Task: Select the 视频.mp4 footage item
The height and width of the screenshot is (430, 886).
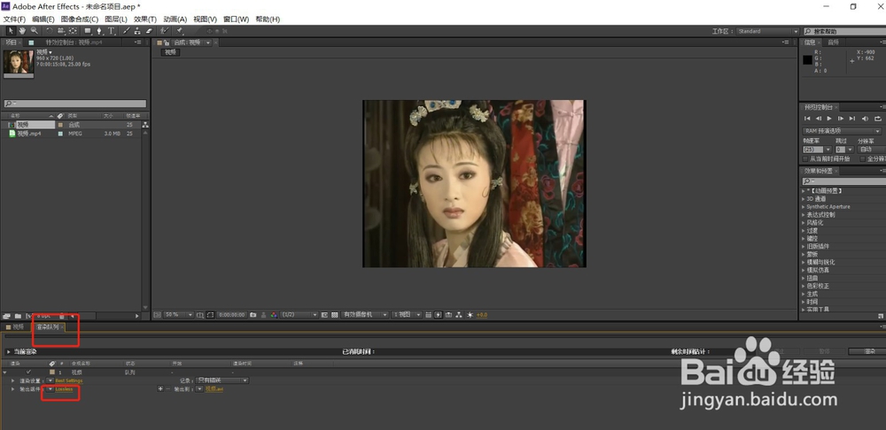Action: 28,134
